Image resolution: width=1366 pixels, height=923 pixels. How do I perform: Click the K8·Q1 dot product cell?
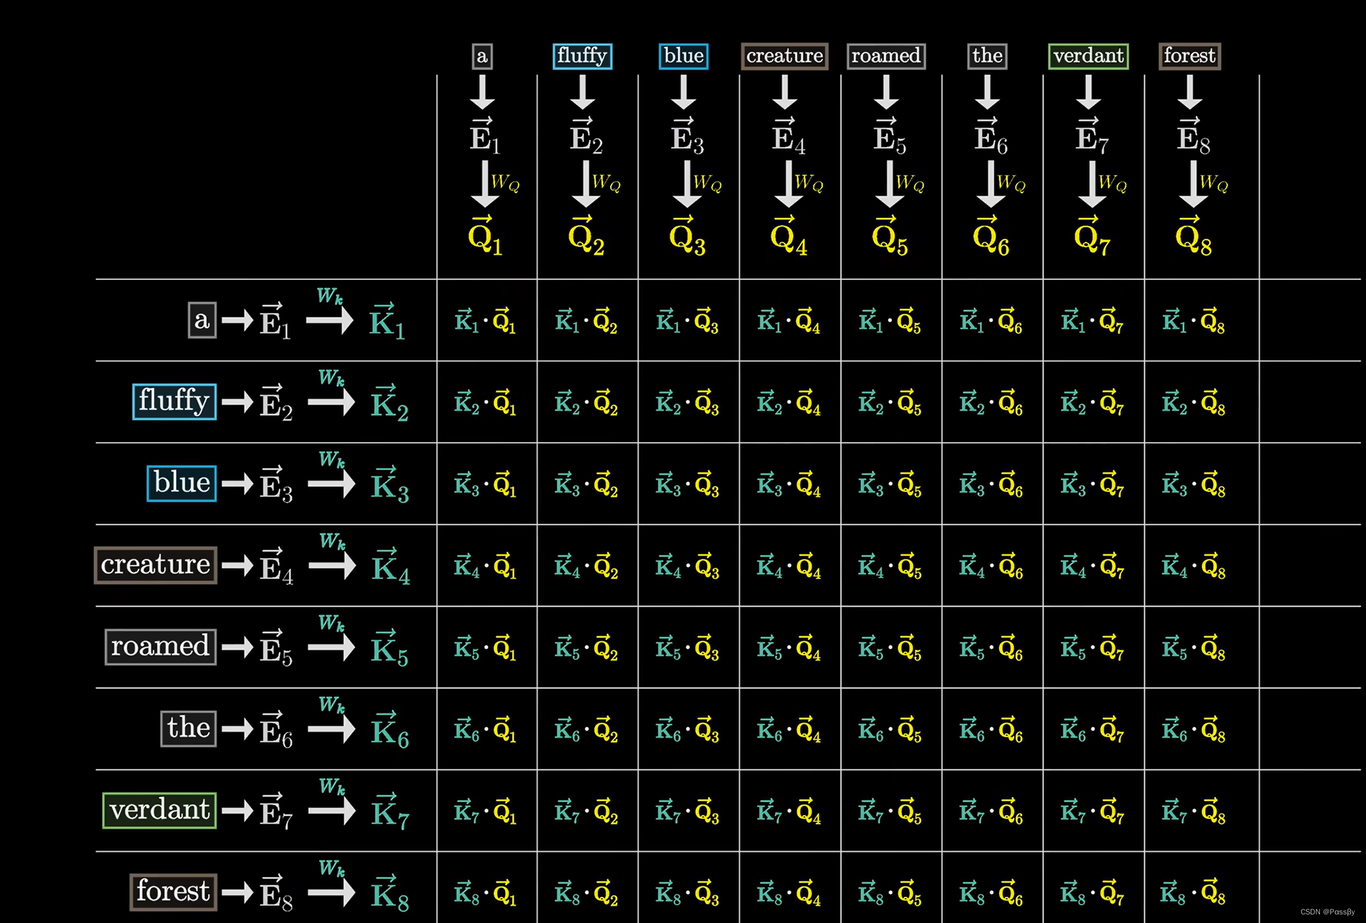point(485,893)
